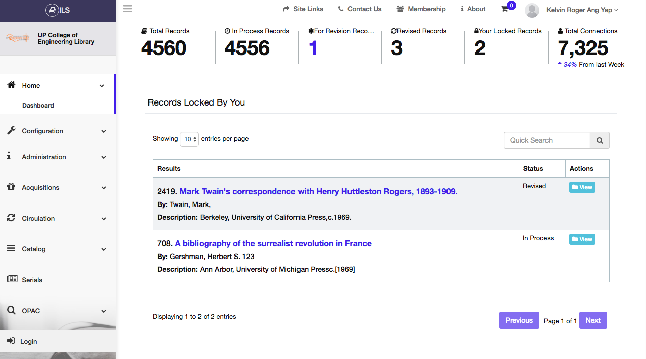Open A bibliography of surrealist revolution link

(273, 243)
